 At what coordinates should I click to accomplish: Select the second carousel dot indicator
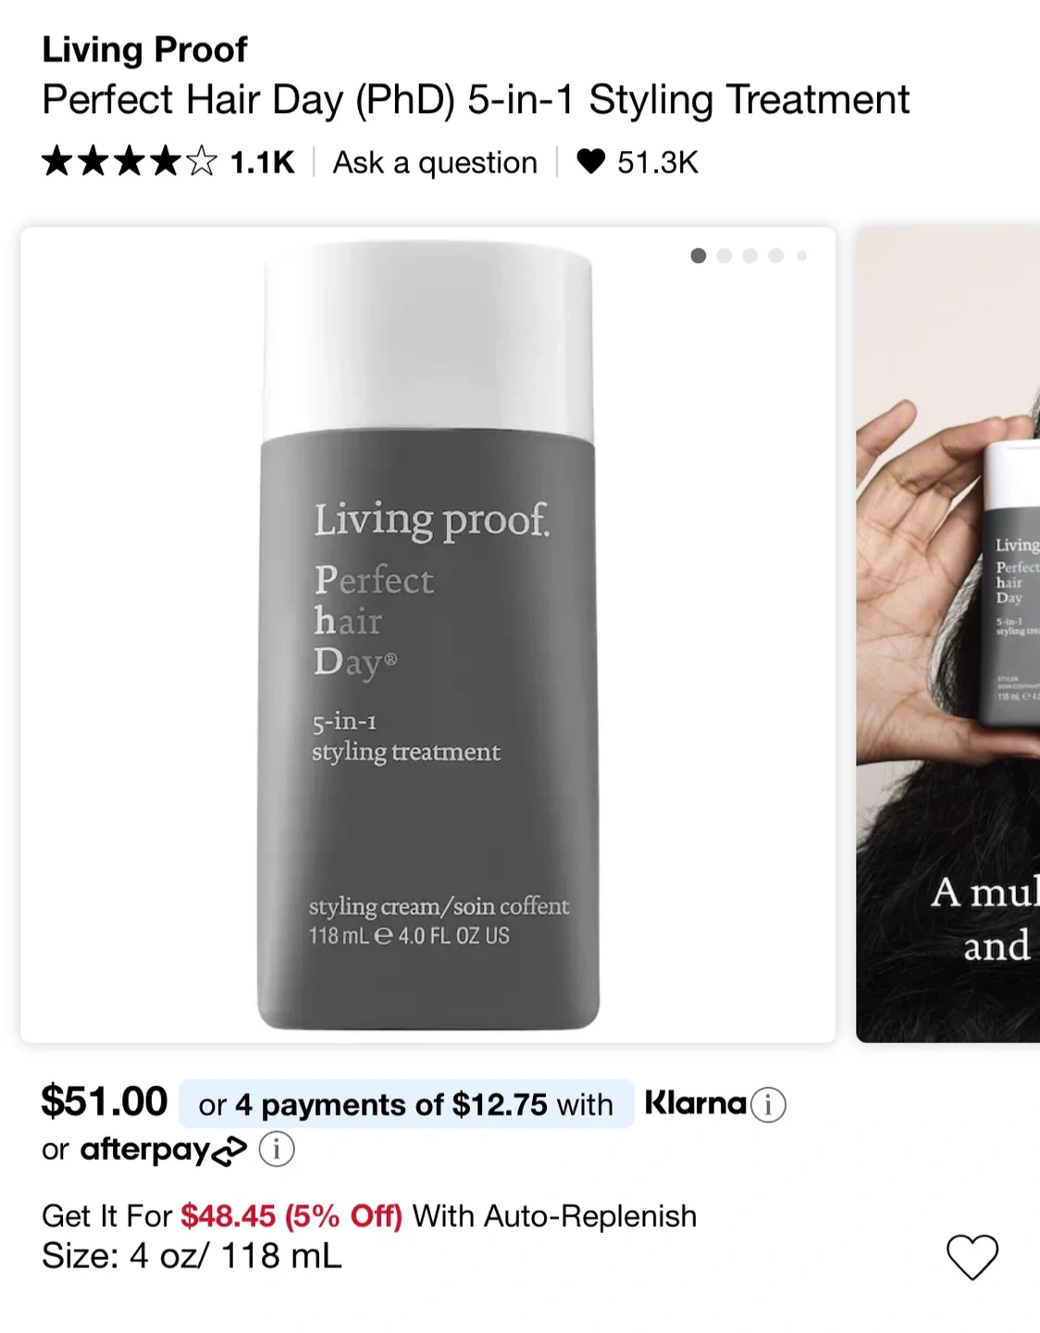(x=724, y=255)
